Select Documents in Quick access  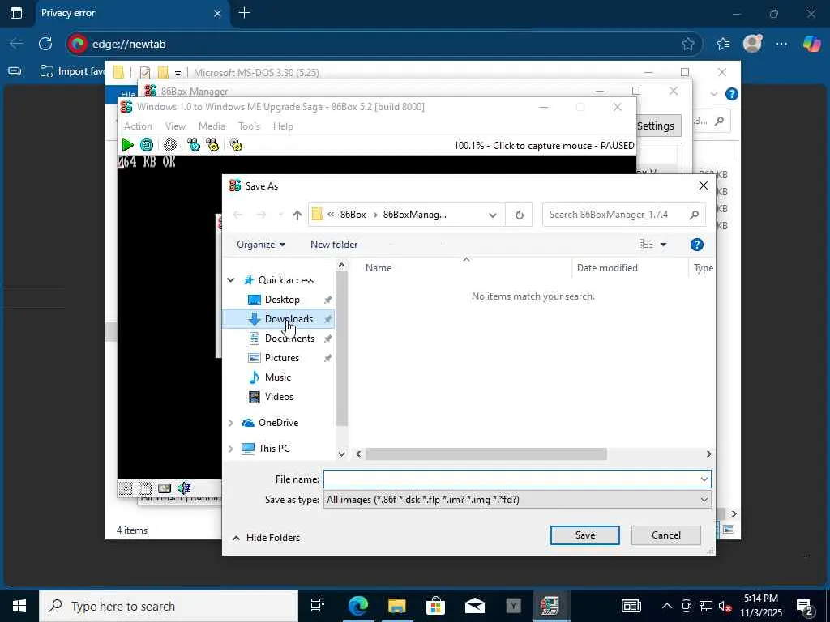point(289,339)
